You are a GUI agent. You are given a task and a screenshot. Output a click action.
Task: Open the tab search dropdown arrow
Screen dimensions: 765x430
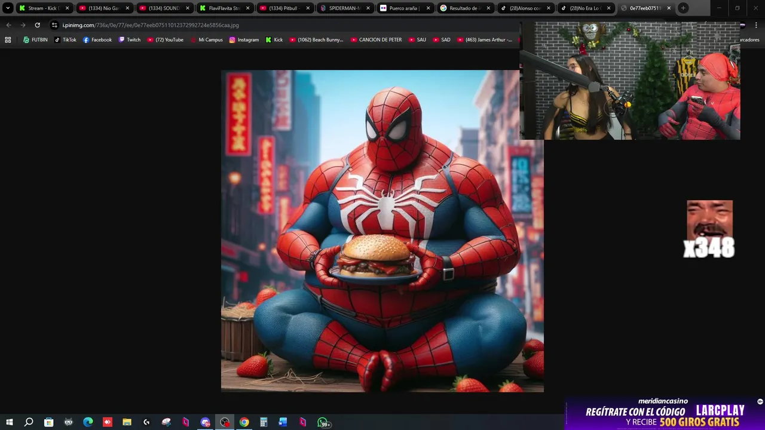[8, 8]
